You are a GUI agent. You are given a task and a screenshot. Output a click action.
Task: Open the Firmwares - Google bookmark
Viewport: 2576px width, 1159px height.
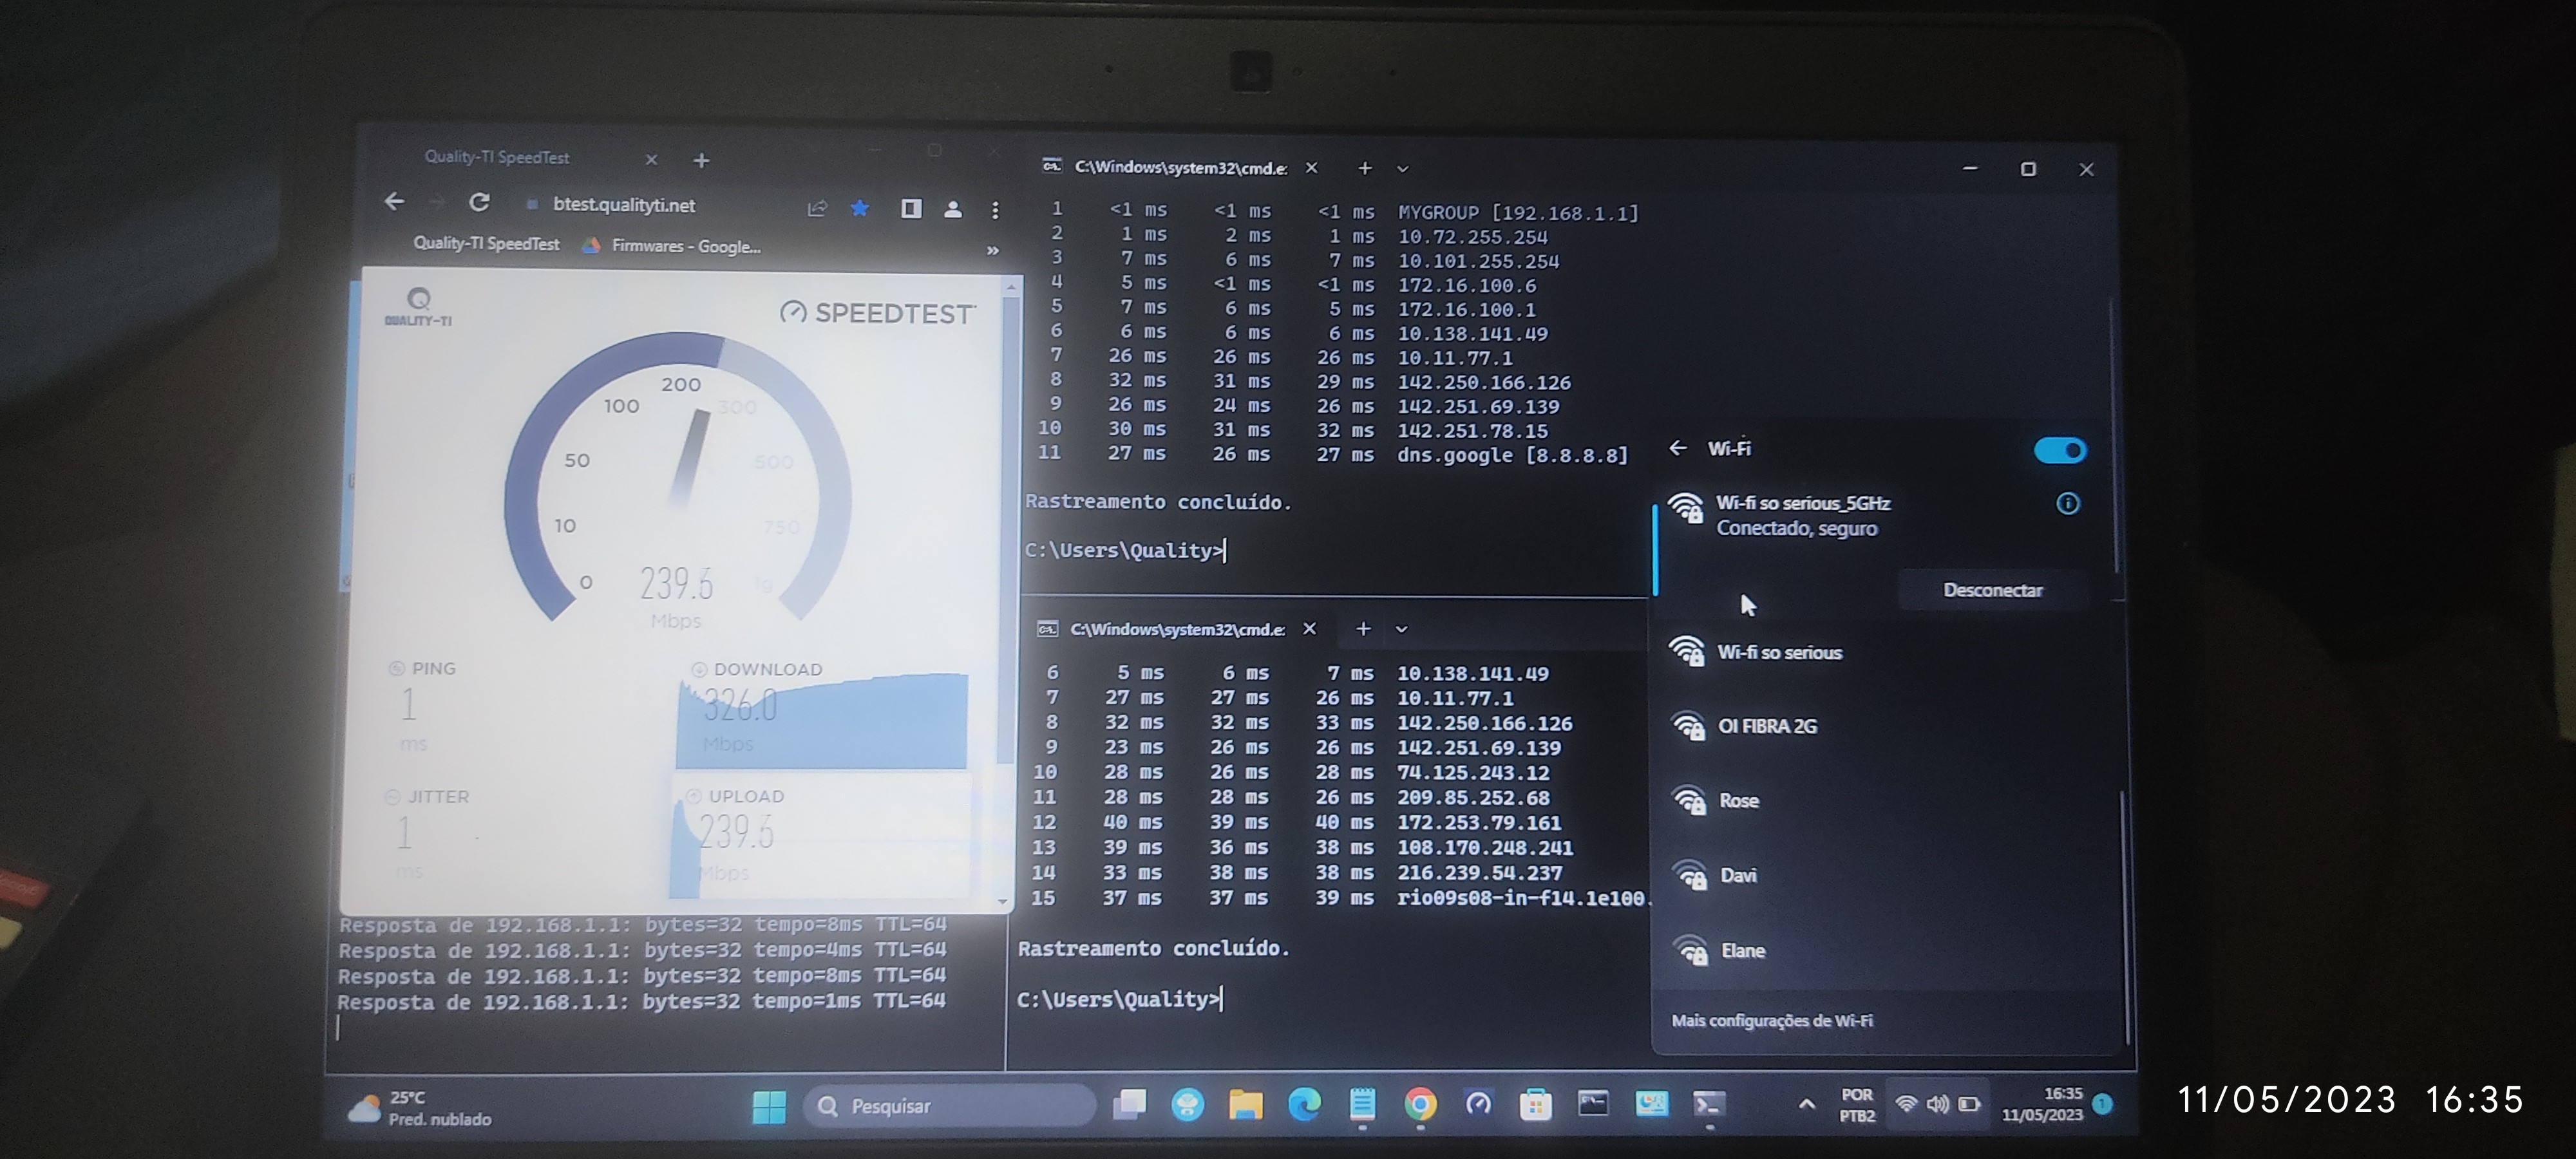point(685,246)
